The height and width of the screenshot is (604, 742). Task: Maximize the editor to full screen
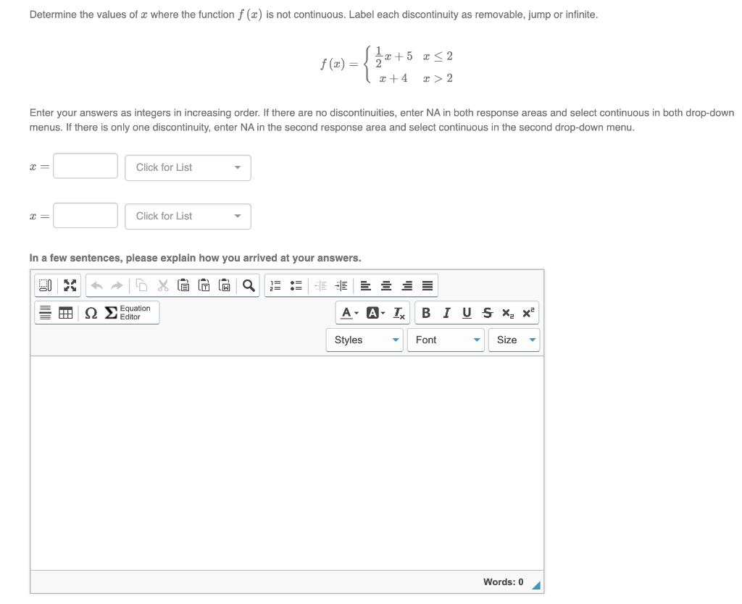[x=70, y=285]
